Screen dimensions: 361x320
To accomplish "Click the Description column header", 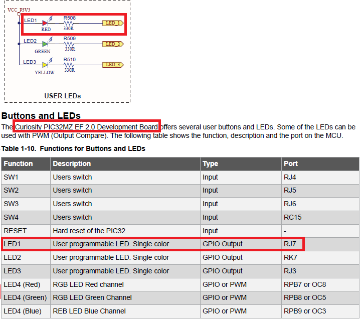I will (72, 164).
